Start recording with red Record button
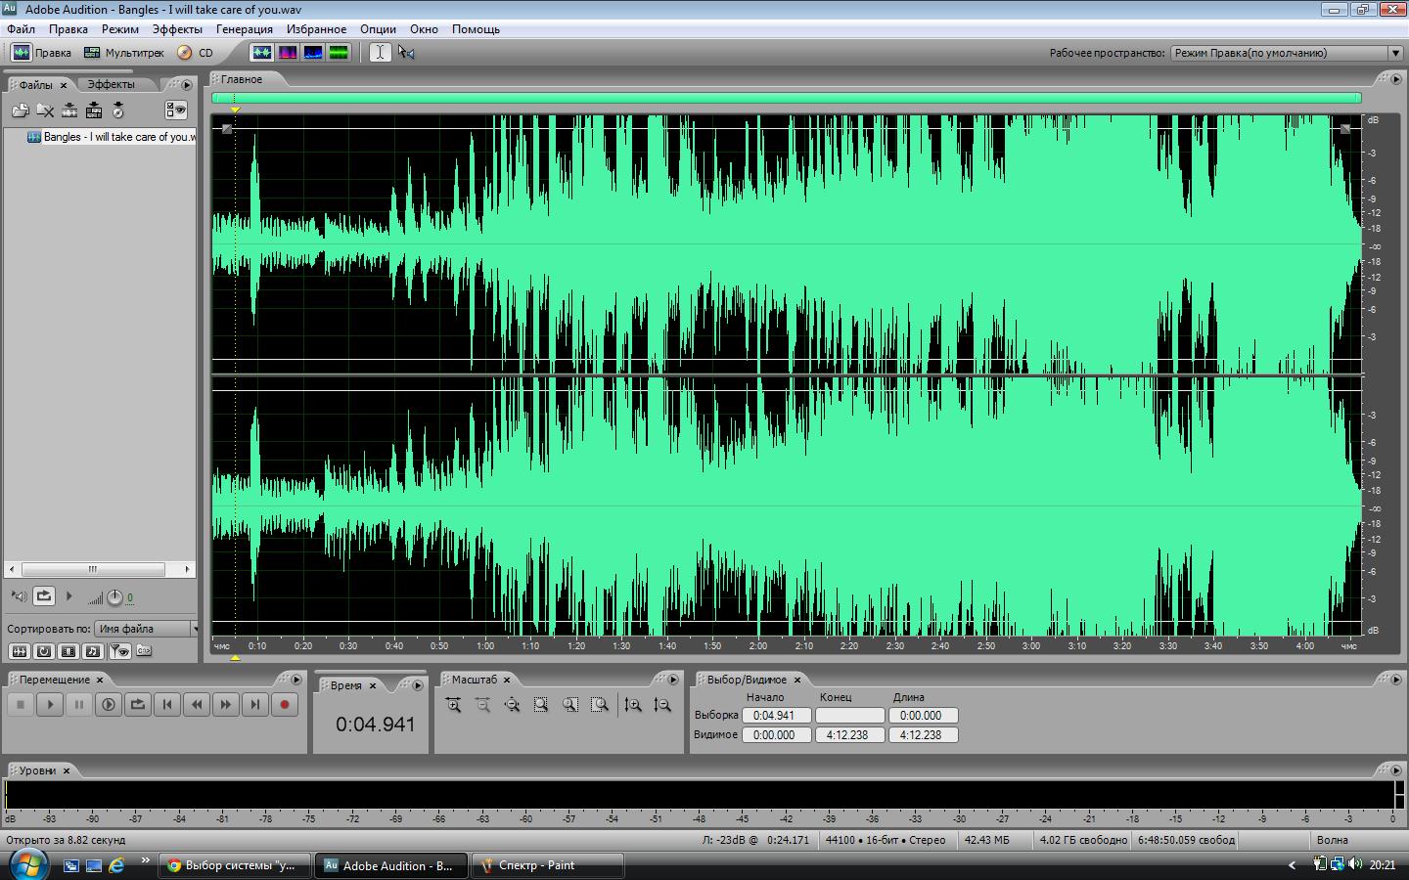Image resolution: width=1409 pixels, height=880 pixels. pos(285,704)
